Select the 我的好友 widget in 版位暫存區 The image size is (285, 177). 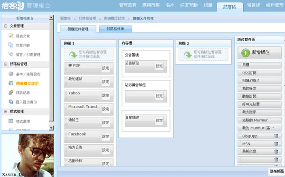tap(259, 89)
